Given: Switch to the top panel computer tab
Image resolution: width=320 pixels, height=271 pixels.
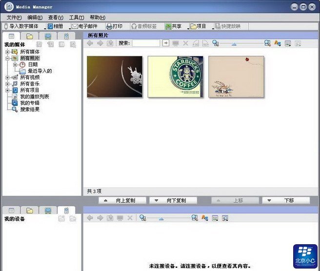Looking at the screenshot, I should point(48,36).
